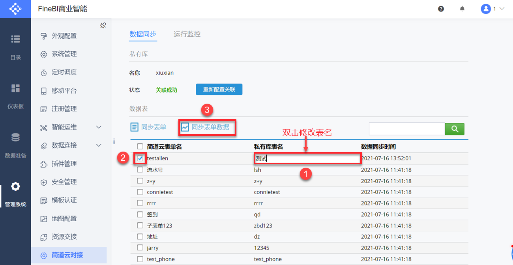Click the 2021-07-16 13:52:01 sync time

(386, 158)
